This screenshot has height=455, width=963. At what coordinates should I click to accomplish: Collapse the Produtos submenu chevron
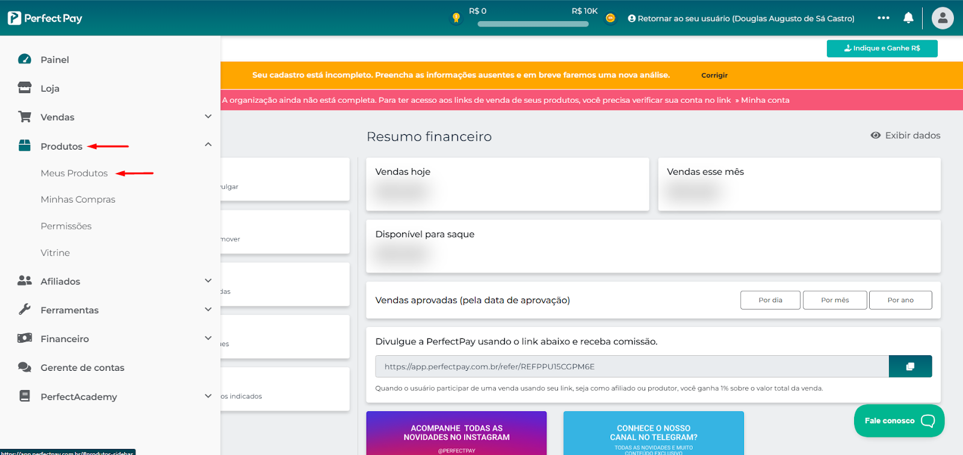[208, 144]
